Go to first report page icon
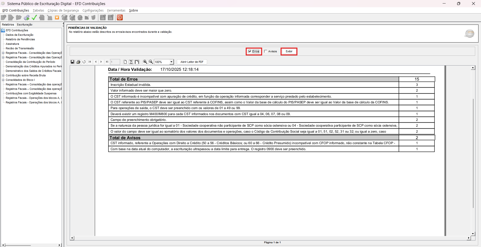This screenshot has height=247, width=481. (x=90, y=62)
